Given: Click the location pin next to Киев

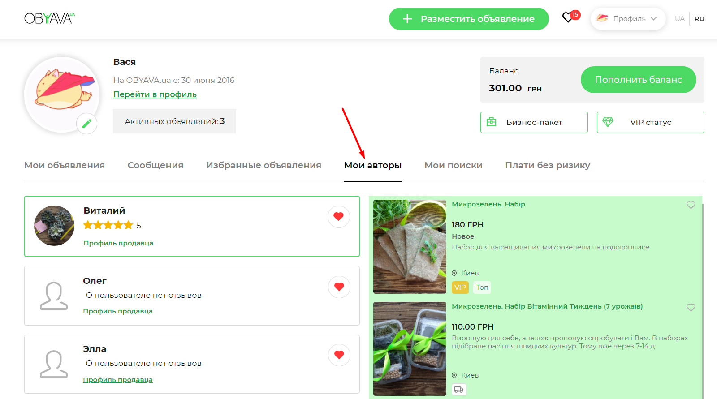Looking at the screenshot, I should pos(454,273).
